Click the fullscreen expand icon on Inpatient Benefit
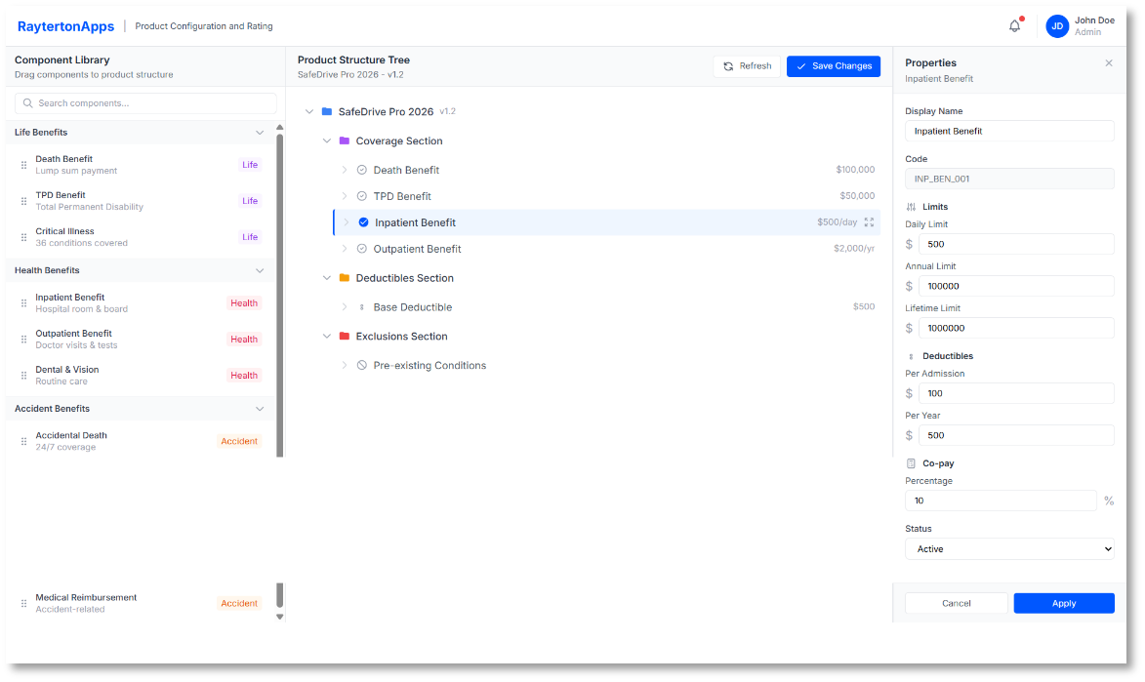Image resolution: width=1145 pixels, height=682 pixels. click(869, 222)
